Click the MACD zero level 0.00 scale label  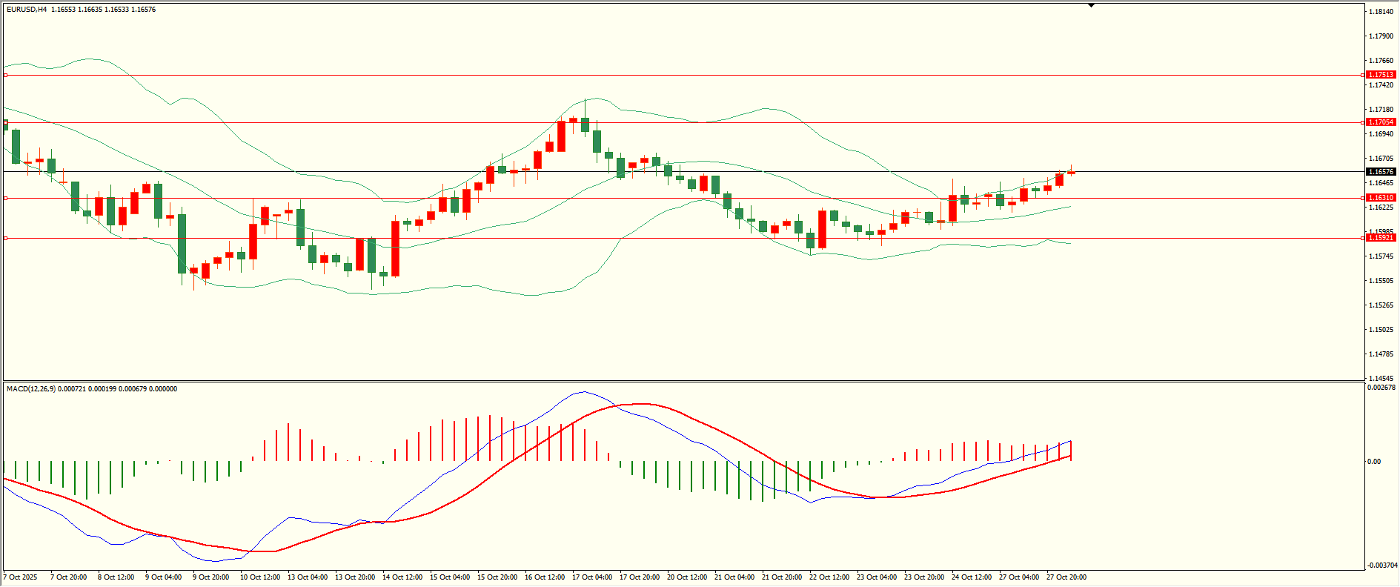coord(1374,462)
